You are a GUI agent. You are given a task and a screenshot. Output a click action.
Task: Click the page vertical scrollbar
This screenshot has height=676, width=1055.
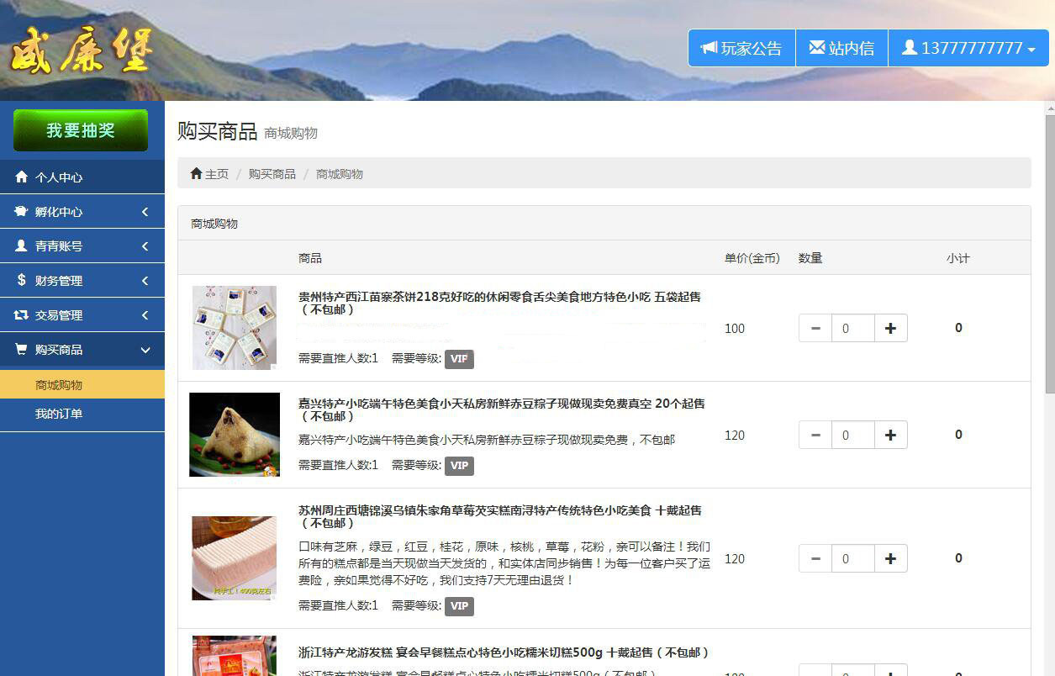click(x=1049, y=252)
